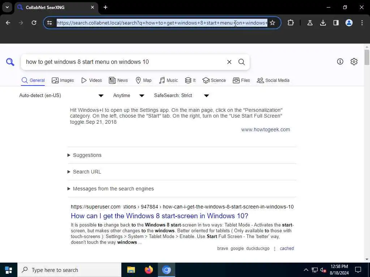The image size is (370, 277).
Task: Open a new browser tab
Action: coord(106,7)
